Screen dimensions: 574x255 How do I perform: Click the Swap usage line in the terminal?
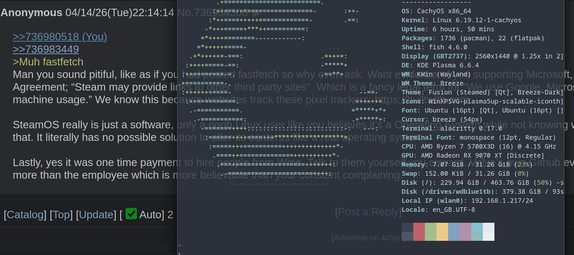coord(465,174)
